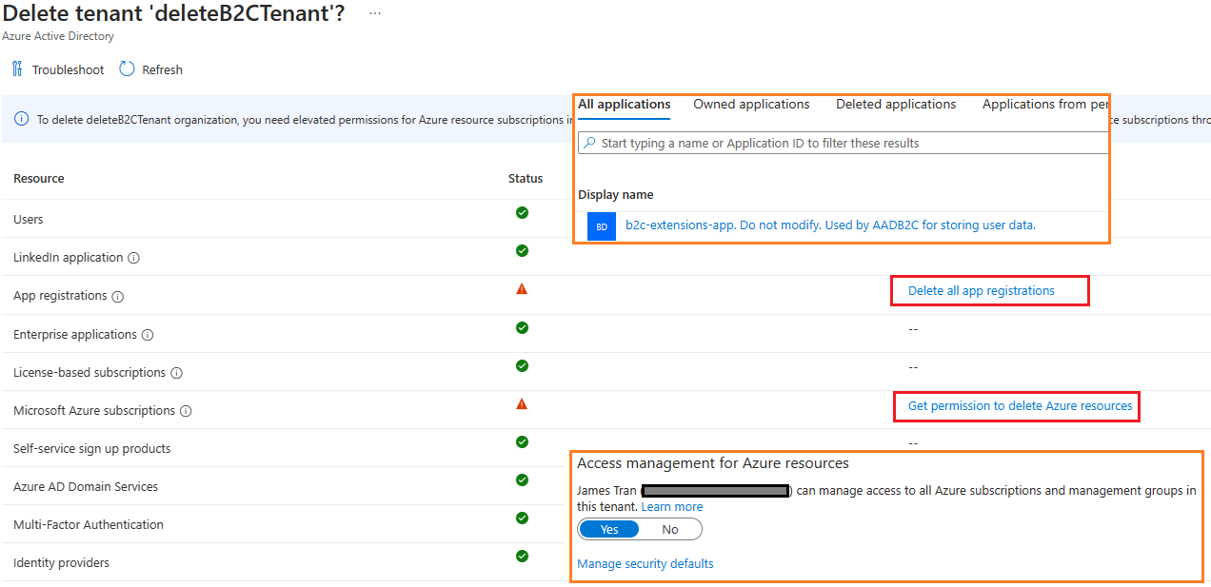The height and width of the screenshot is (587, 1211).
Task: Click the green status check for Users
Action: click(x=522, y=212)
